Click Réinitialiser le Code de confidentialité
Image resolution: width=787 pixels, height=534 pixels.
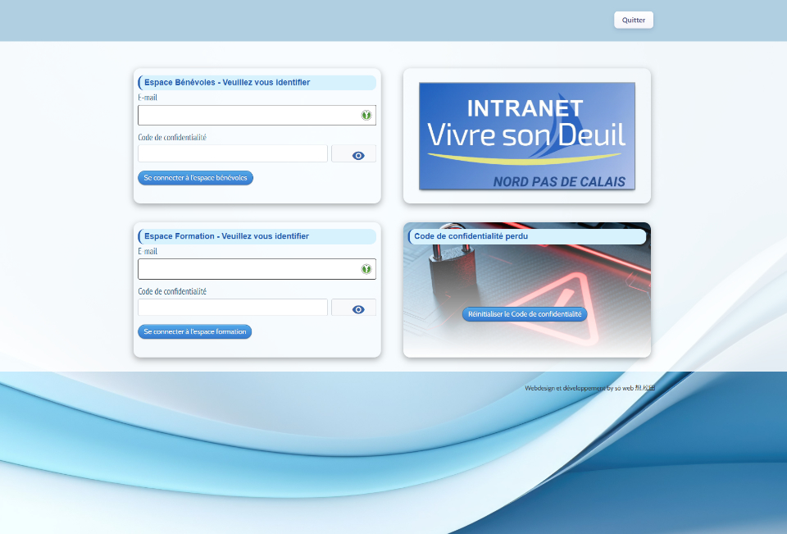(x=525, y=313)
